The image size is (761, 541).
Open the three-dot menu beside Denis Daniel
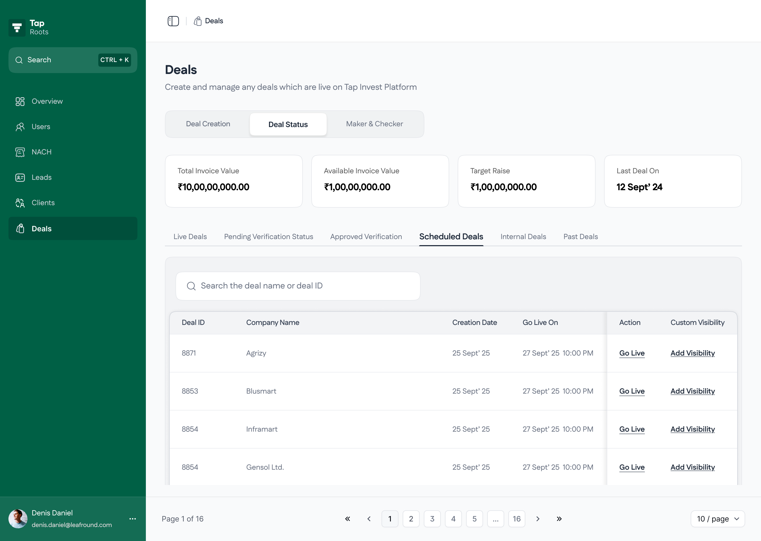(133, 519)
